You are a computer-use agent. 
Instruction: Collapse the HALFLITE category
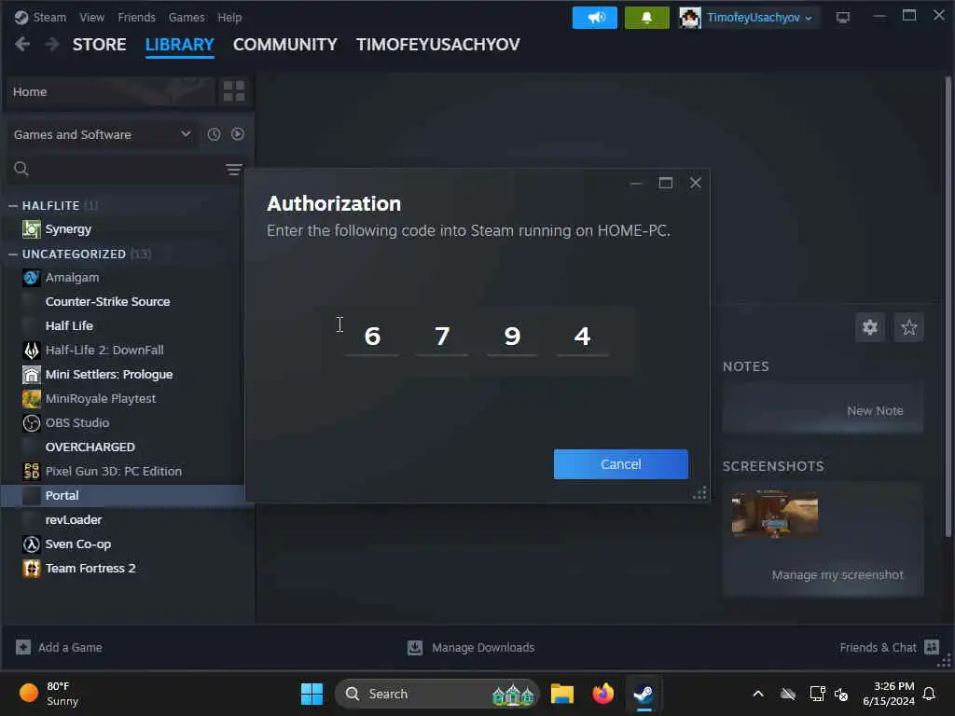coord(13,206)
